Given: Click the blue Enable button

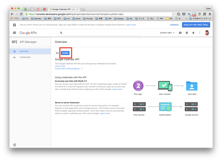Looking at the screenshot, I should (65, 53).
